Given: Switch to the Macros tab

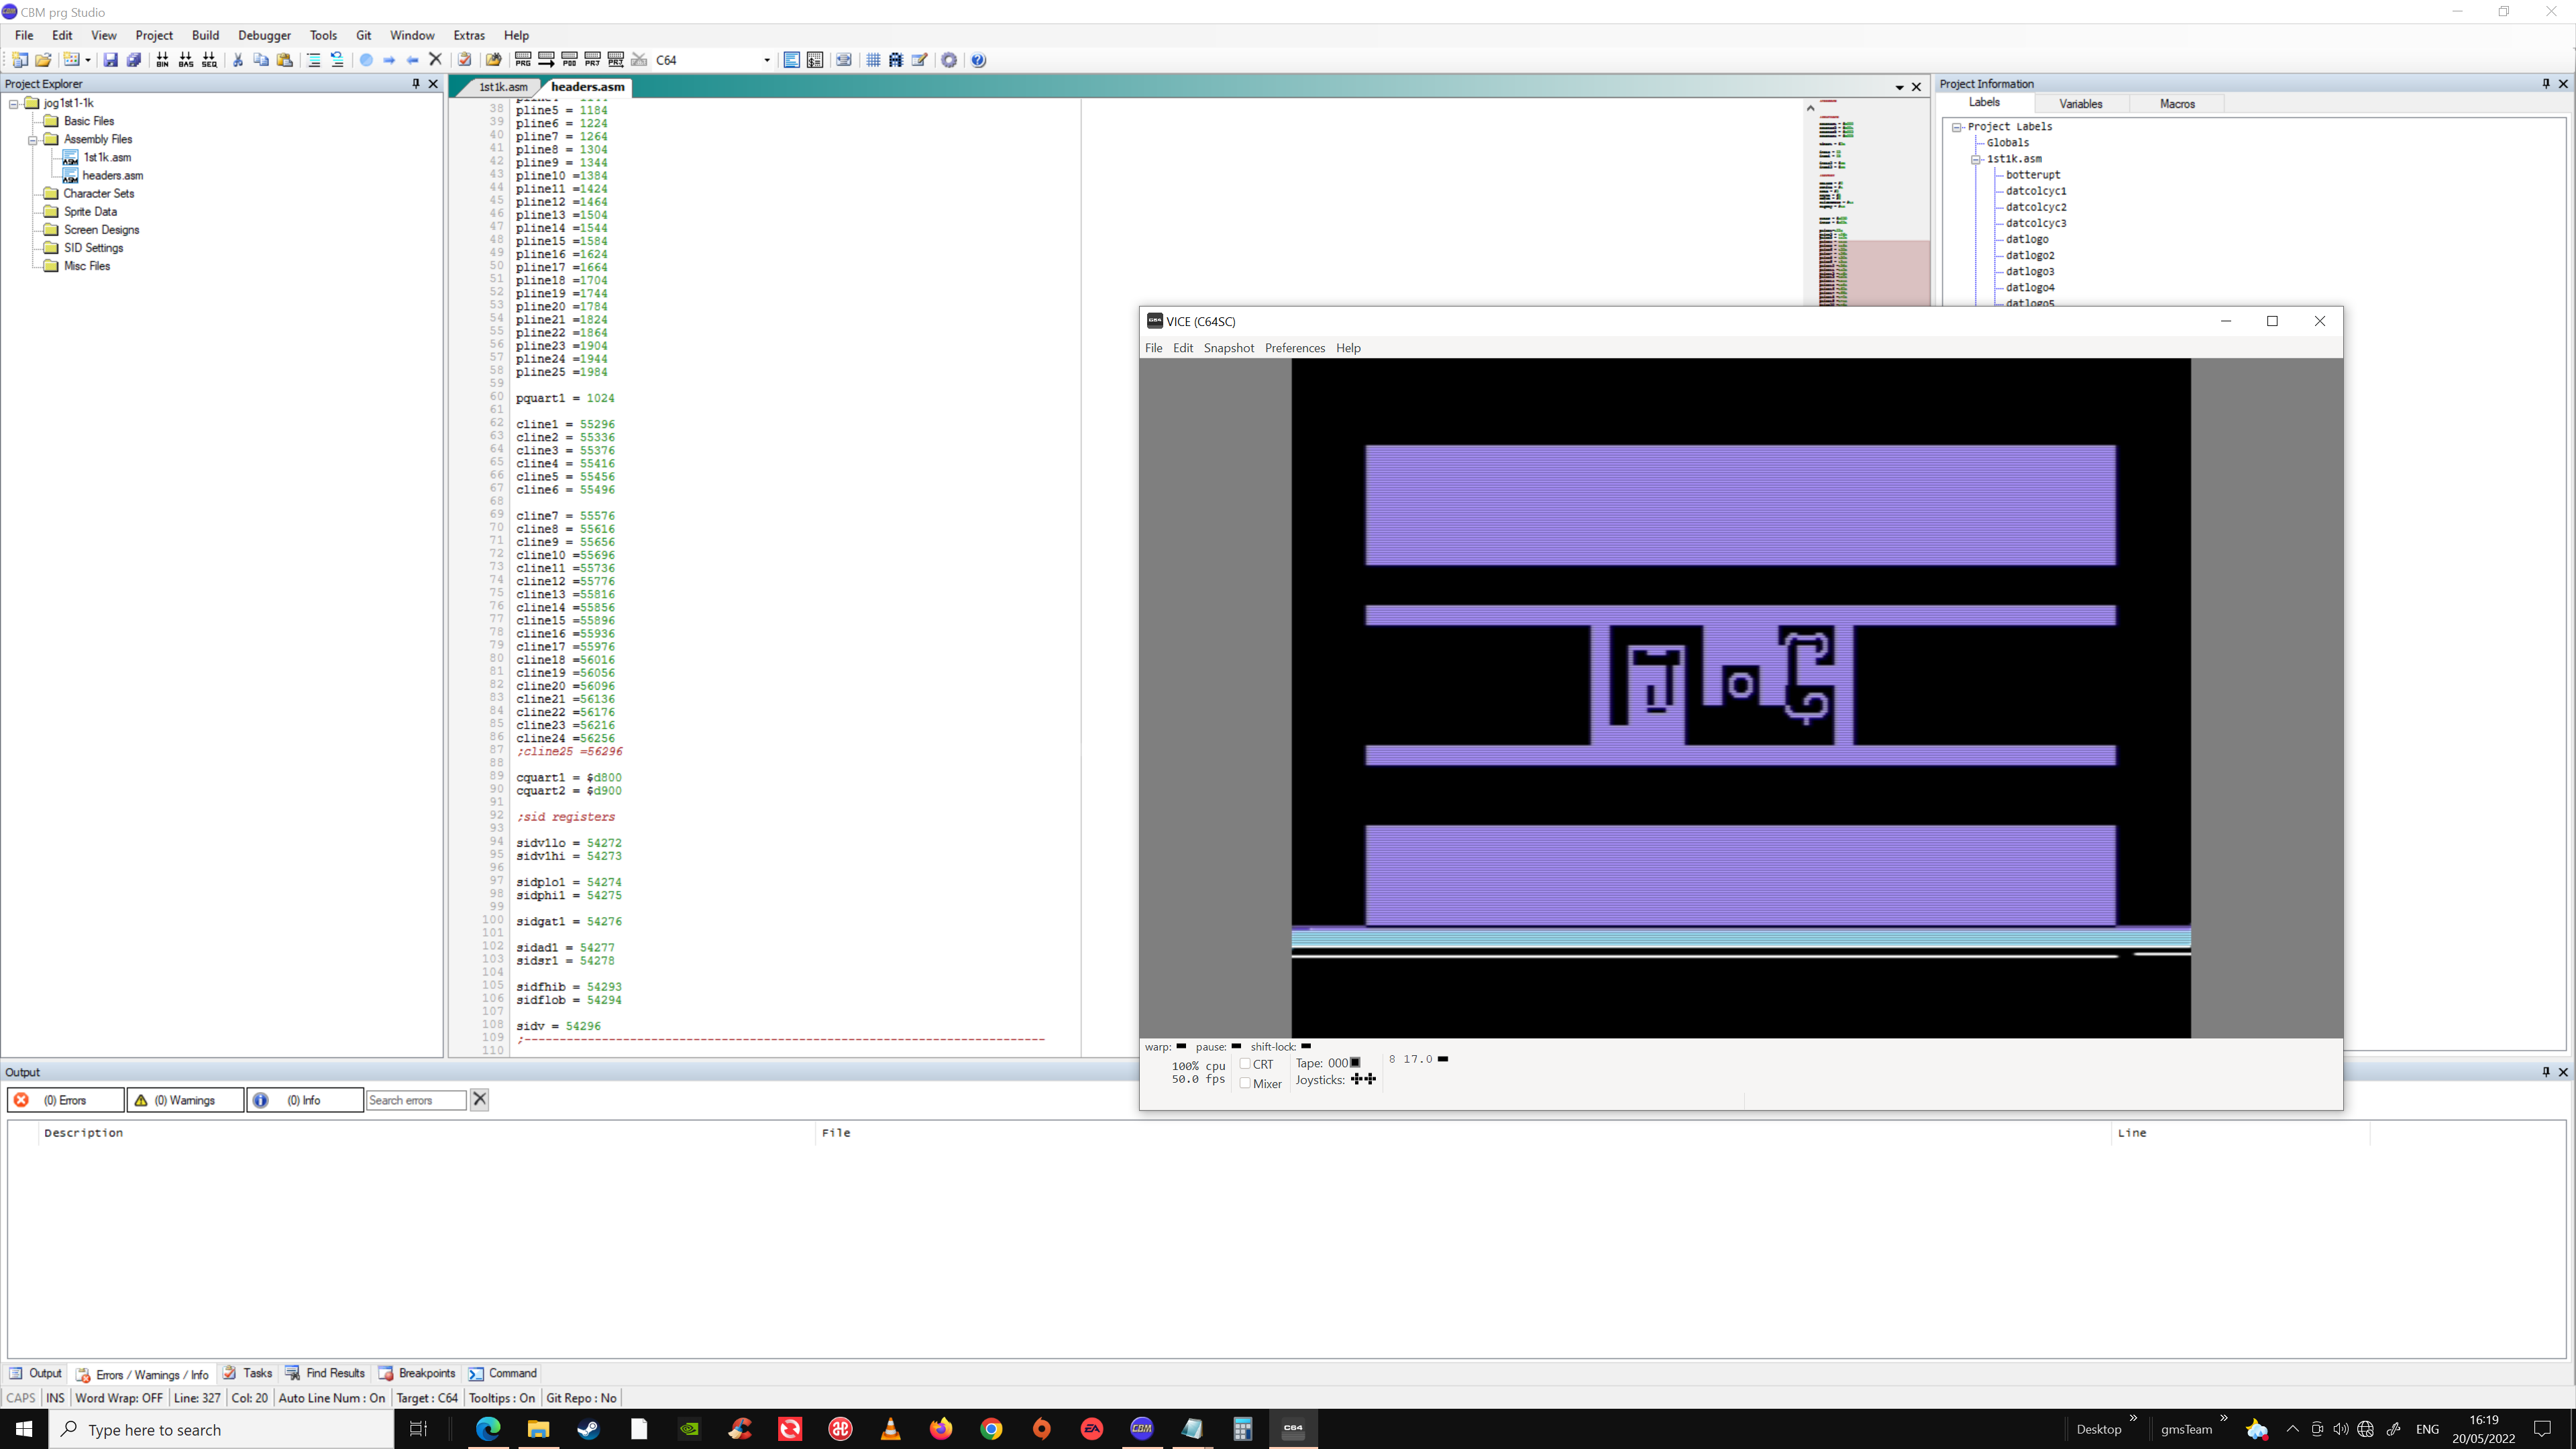Looking at the screenshot, I should pyautogui.click(x=2177, y=104).
